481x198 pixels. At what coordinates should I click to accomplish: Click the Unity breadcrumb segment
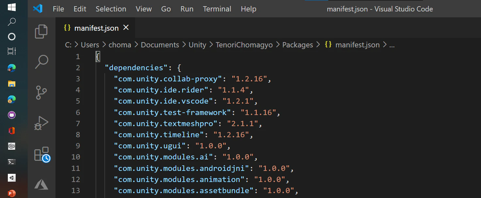pos(197,45)
